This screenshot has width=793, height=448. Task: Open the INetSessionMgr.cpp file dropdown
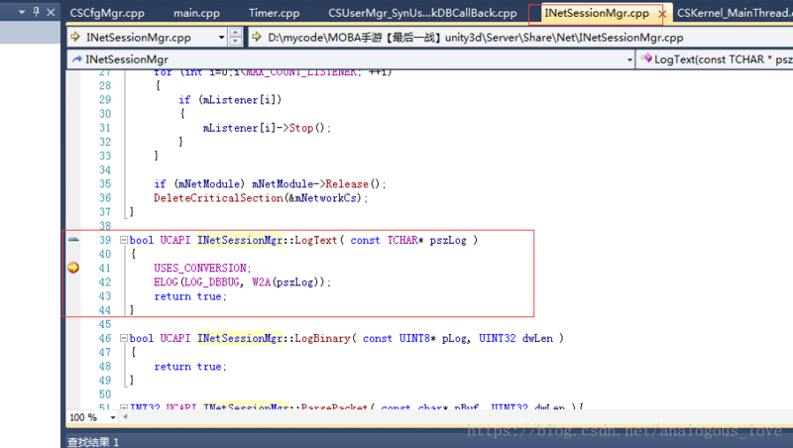click(x=221, y=38)
